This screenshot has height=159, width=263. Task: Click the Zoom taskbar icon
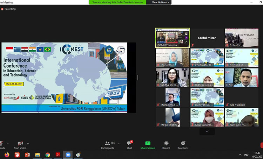coord(68,155)
